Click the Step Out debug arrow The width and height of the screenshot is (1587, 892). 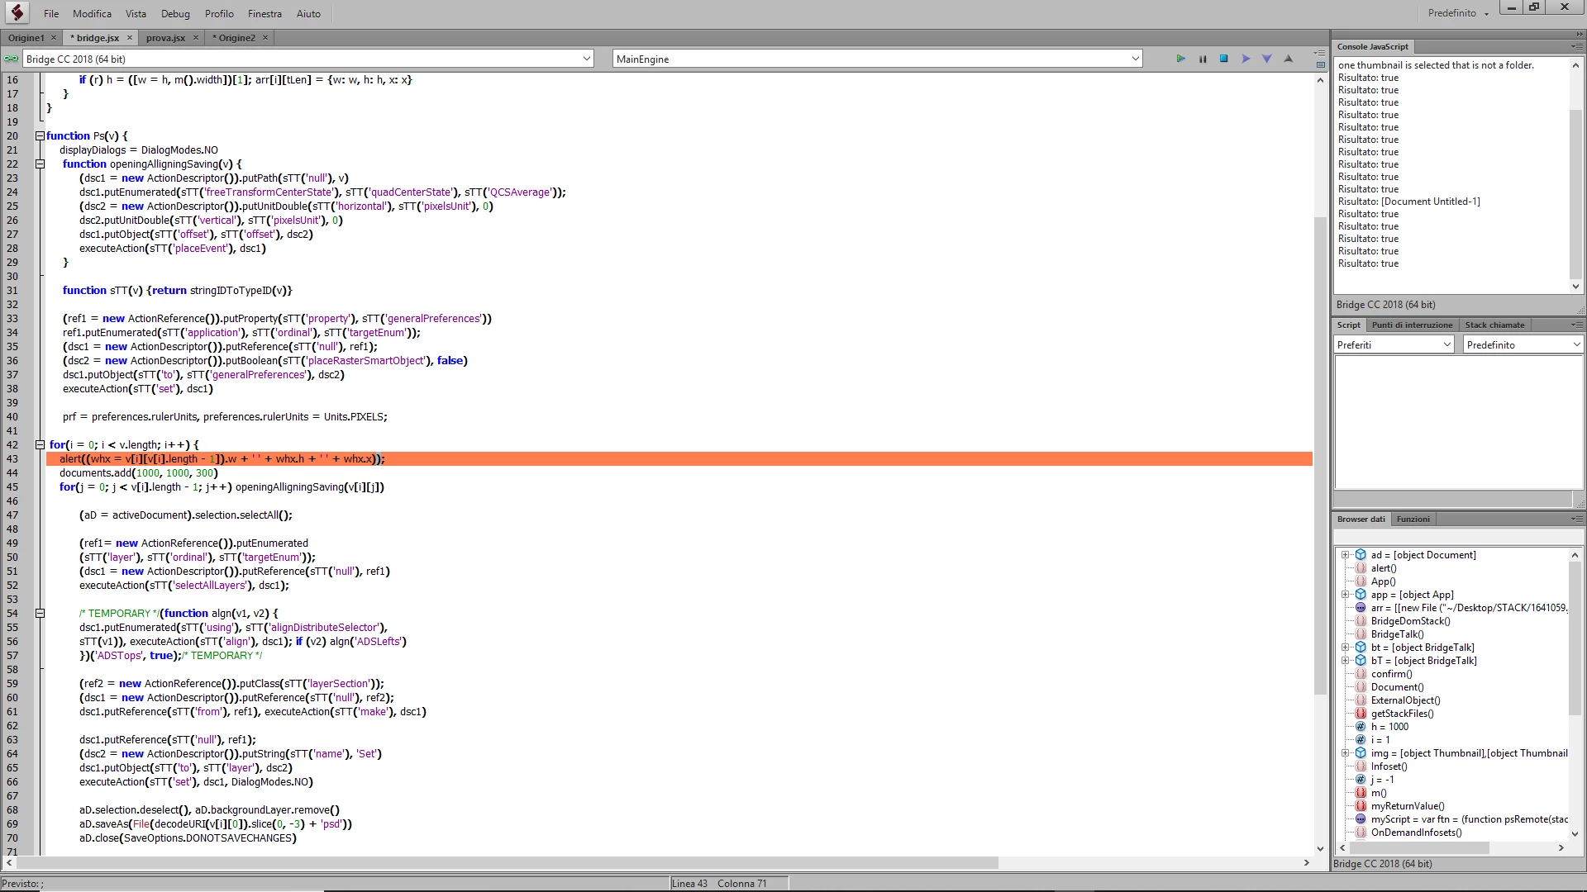click(x=1288, y=59)
